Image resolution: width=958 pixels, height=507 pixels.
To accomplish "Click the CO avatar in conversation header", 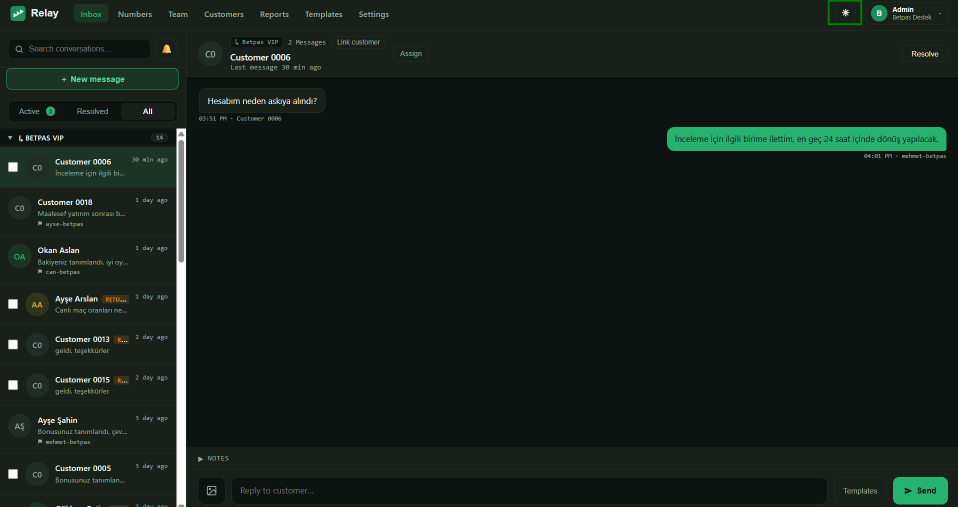I will (210, 54).
